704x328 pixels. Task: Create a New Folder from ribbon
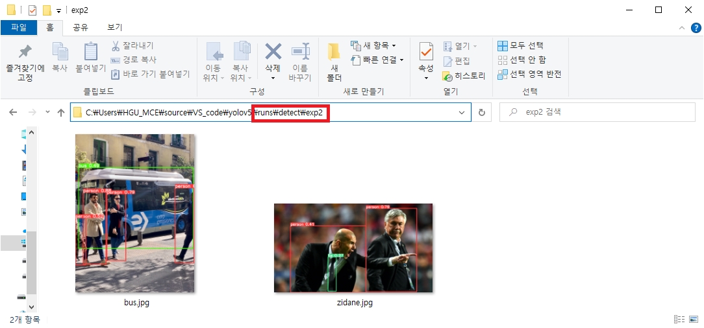[x=334, y=58]
